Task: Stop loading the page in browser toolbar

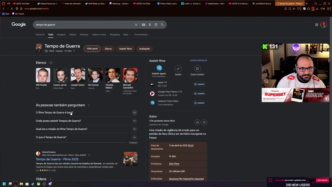Action: click(x=12, y=9)
